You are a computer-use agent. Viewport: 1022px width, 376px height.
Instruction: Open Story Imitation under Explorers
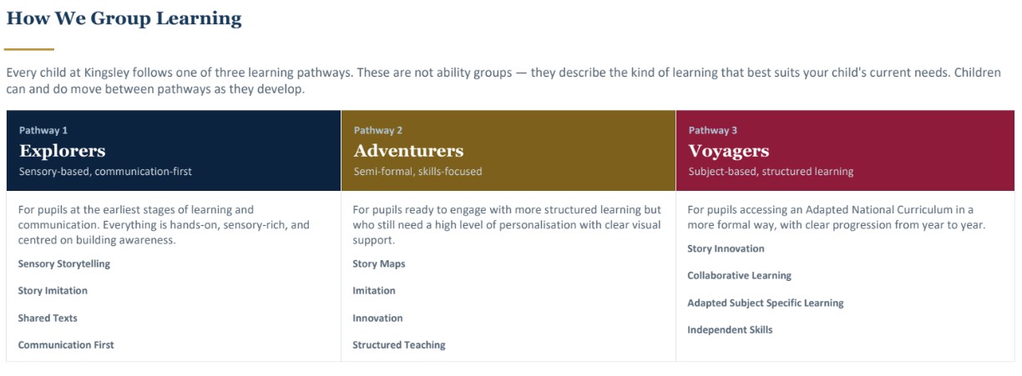click(x=53, y=291)
